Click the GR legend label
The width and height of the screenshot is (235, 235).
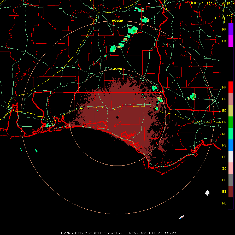224,99
